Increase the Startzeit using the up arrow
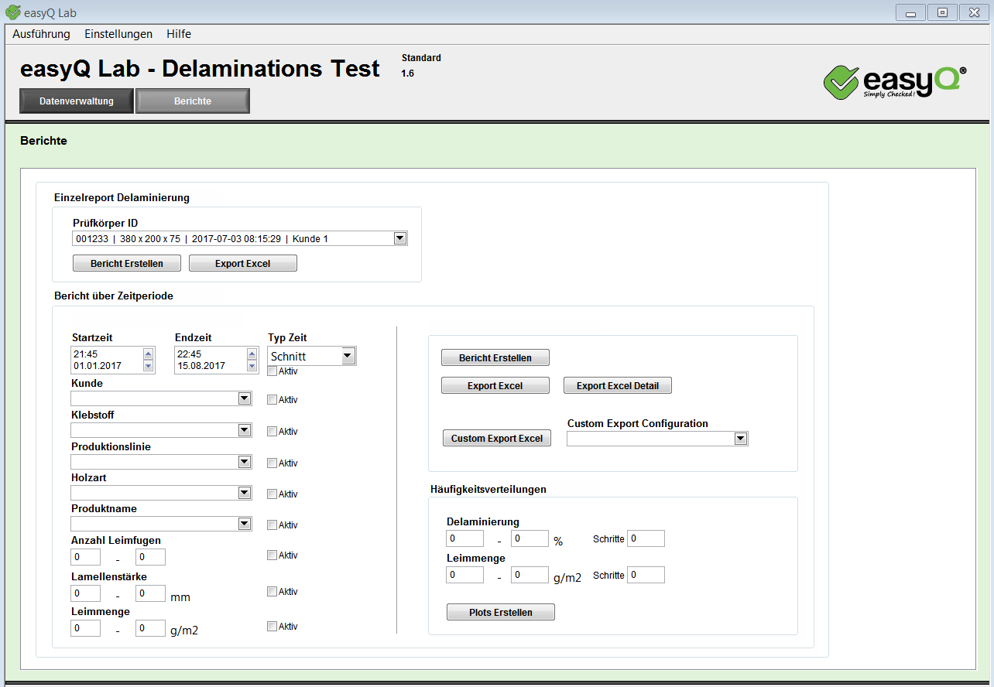 [x=148, y=354]
